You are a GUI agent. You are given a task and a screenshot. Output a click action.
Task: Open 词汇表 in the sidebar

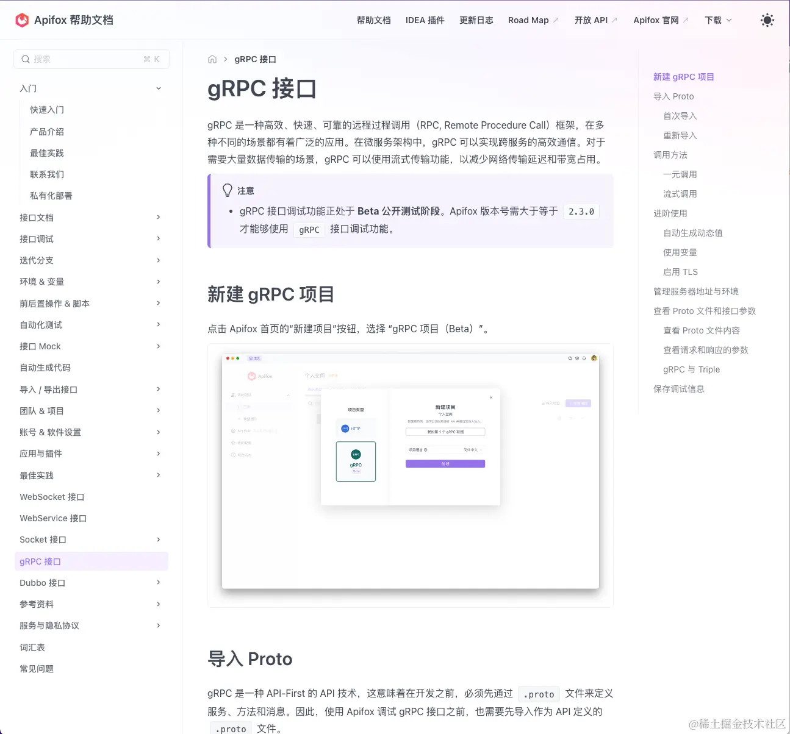(x=32, y=647)
